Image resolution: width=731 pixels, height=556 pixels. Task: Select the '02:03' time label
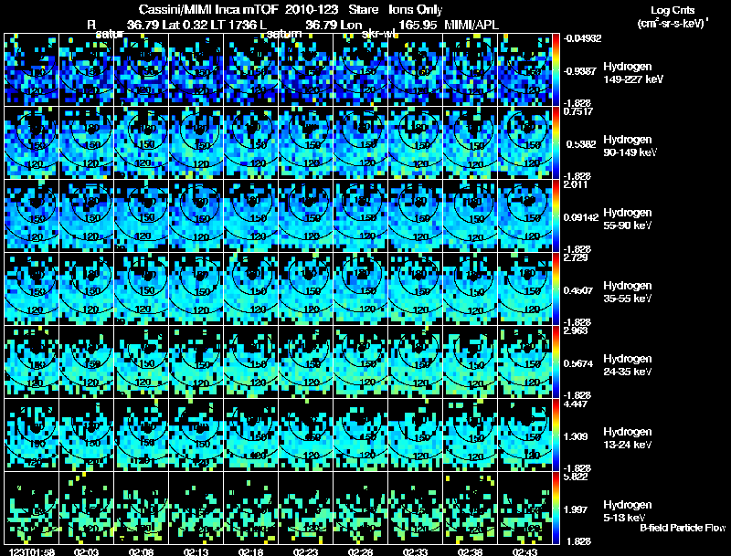pyautogui.click(x=86, y=552)
